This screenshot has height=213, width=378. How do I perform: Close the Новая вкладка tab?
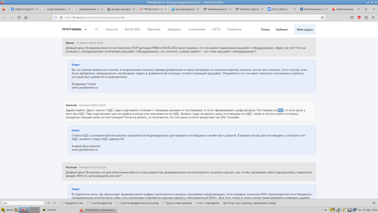[359, 9]
